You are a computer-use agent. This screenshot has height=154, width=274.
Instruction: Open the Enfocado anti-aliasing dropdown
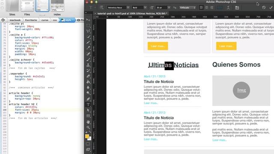tap(188, 8)
